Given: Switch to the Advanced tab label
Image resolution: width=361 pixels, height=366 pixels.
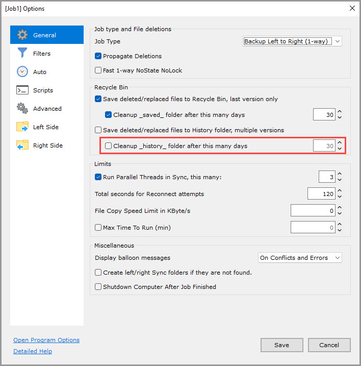Looking at the screenshot, I should click(47, 109).
